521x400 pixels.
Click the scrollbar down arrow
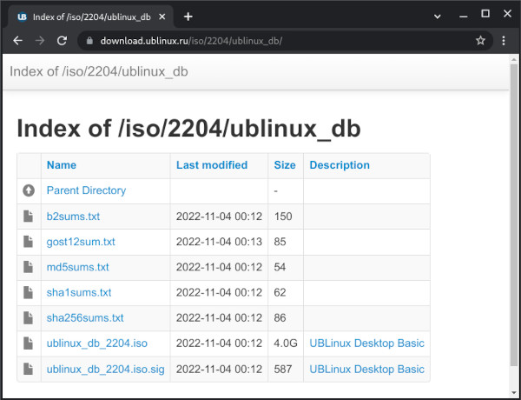514,393
